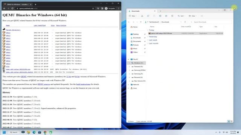241x135 pixels.
Task: Go up one folder in File Explorer
Action: click(140, 22)
